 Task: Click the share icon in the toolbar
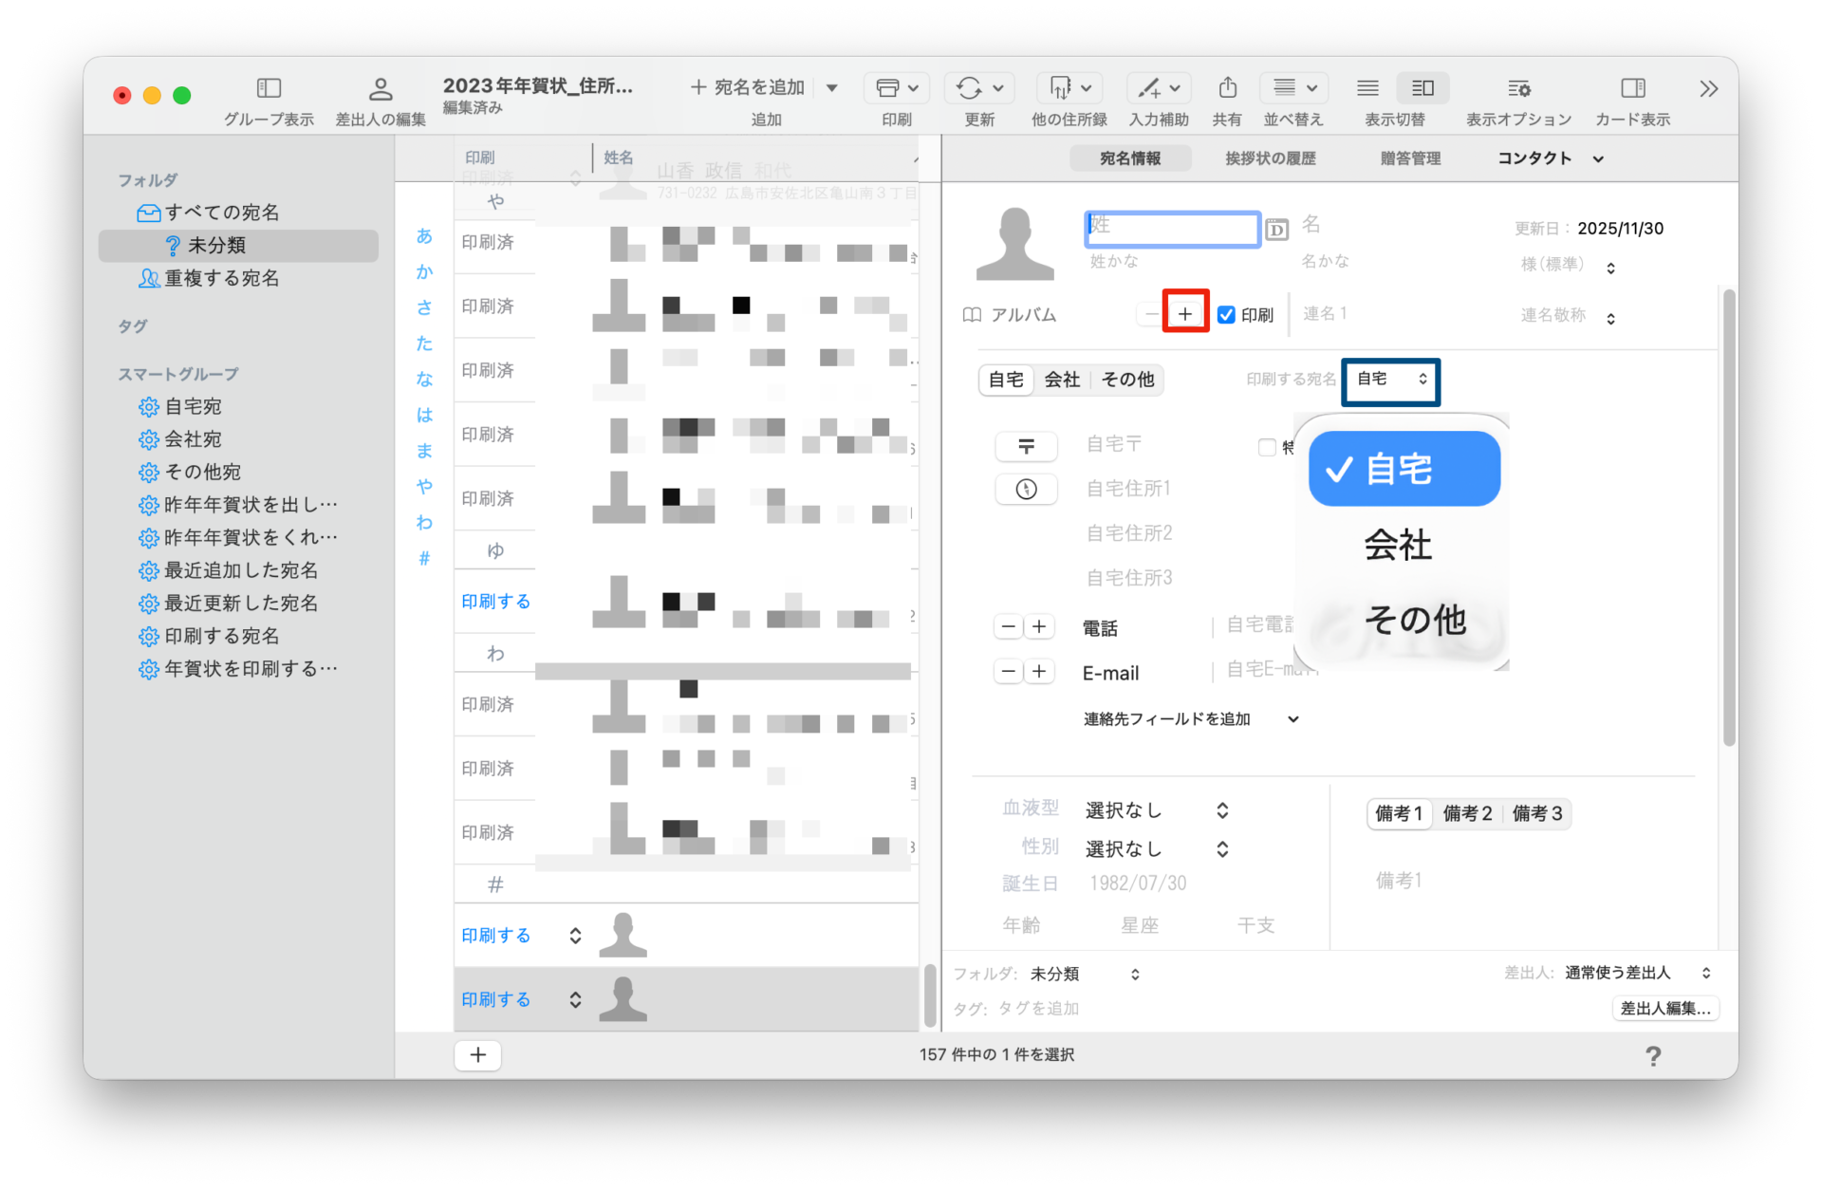[1227, 88]
